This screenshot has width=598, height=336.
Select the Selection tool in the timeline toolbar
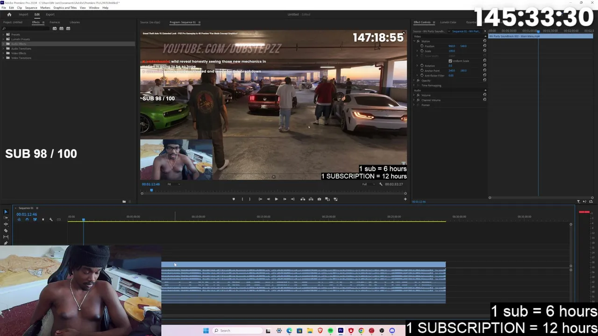[x=6, y=212]
